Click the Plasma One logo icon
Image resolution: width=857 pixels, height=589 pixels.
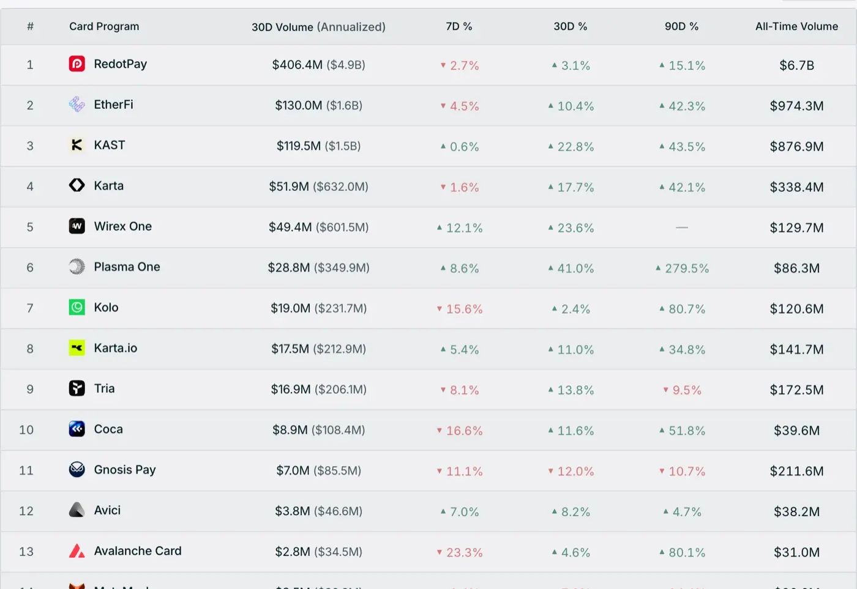tap(77, 267)
